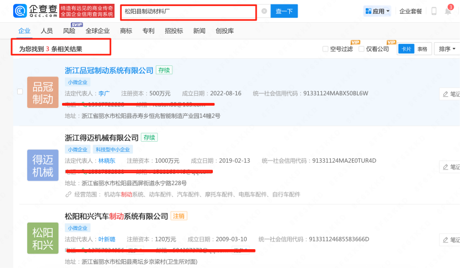
Task: Open legal representative 林晓东 profile
Action: [107, 161]
